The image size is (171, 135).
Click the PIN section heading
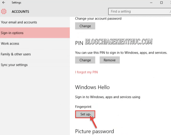point(79,43)
